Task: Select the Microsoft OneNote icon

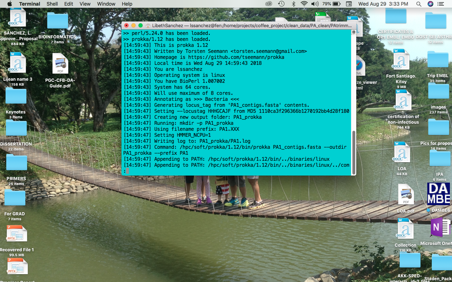Action: [x=440, y=228]
